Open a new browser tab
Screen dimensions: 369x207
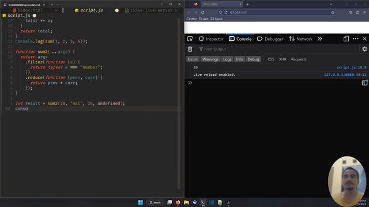coord(247,4)
